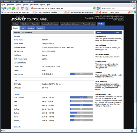Click the DD-WRT Control Panel logo
Screen dimensions: 137x133
(x=30, y=19)
